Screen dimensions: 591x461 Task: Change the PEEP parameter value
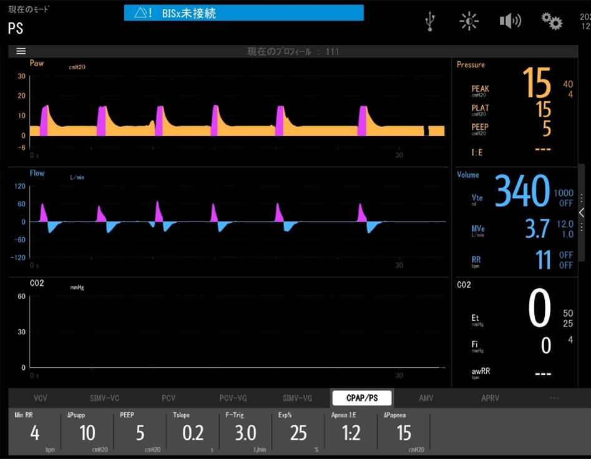tap(140, 432)
